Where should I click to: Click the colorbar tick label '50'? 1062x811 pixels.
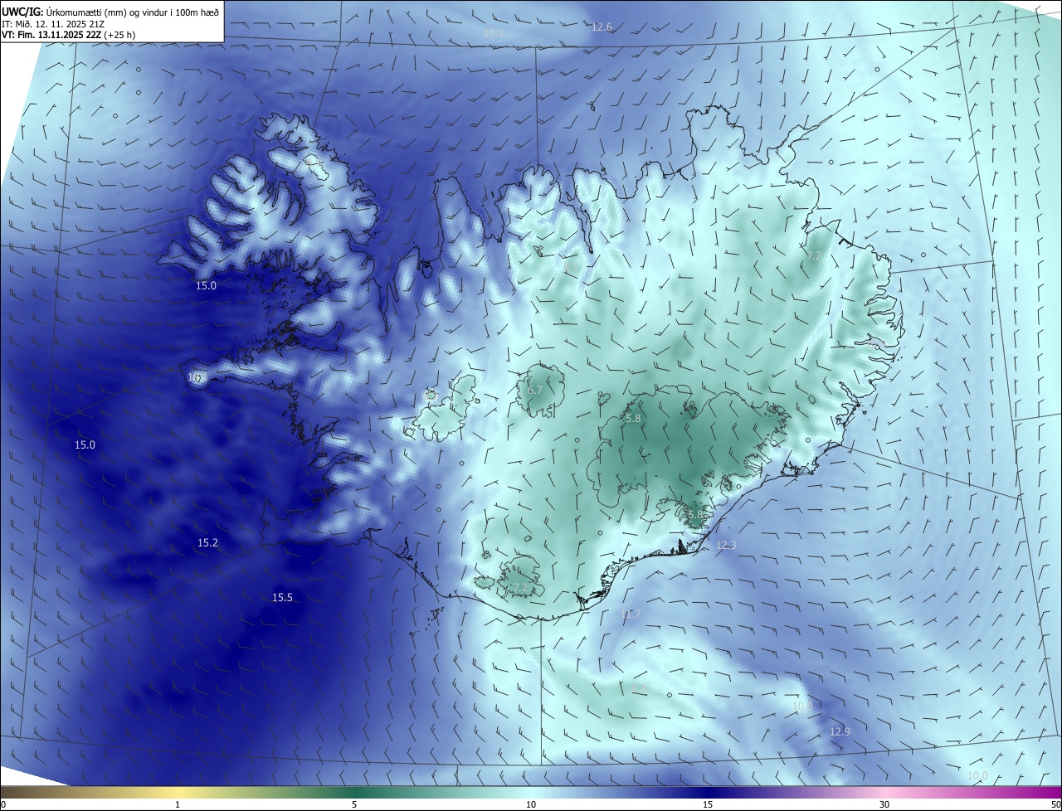[x=1055, y=804]
